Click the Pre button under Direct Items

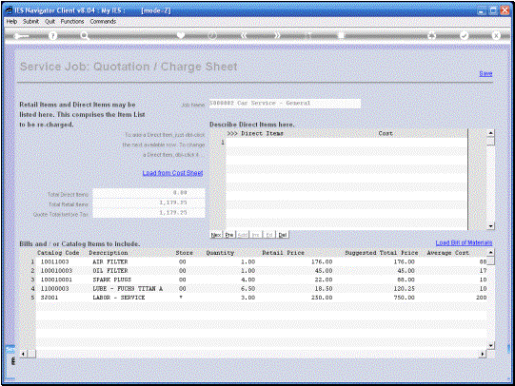click(x=229, y=235)
